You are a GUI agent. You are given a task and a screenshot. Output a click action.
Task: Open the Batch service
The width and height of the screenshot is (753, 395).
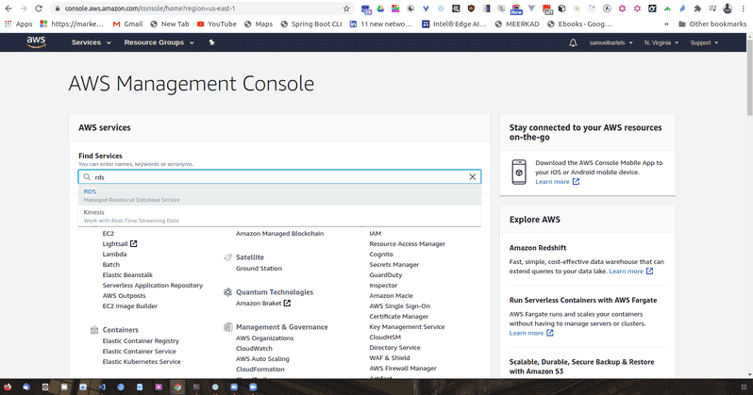point(111,265)
